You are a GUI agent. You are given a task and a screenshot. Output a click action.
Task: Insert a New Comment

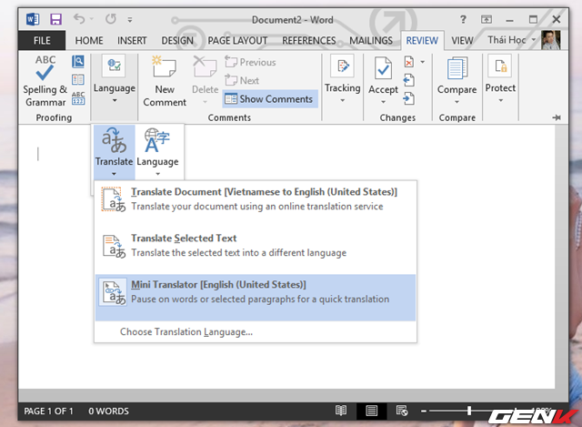(165, 81)
